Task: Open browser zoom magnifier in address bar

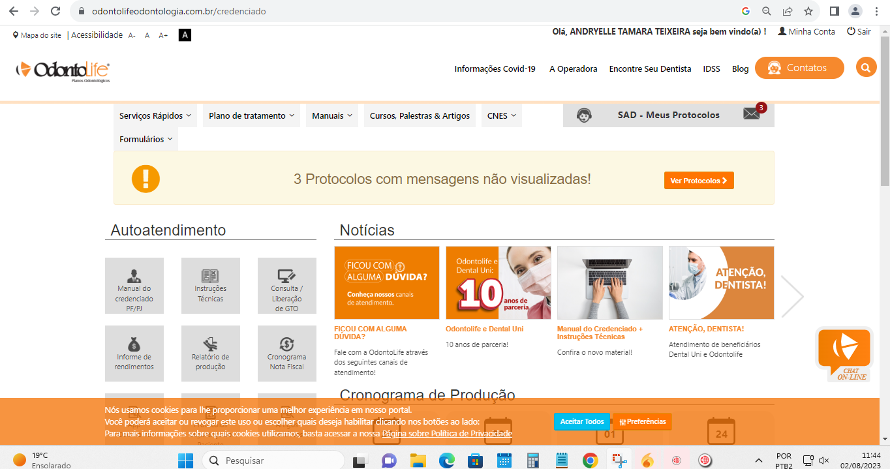Action: 767,11
